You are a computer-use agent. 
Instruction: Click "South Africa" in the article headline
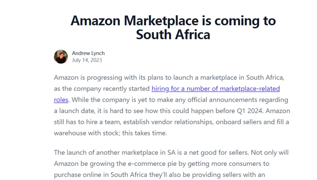tap(173, 35)
